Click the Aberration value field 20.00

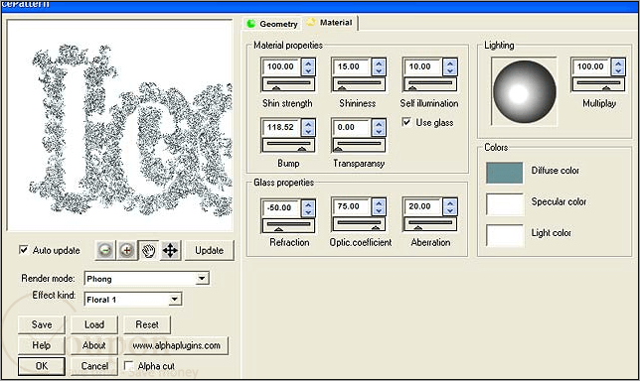click(x=423, y=206)
